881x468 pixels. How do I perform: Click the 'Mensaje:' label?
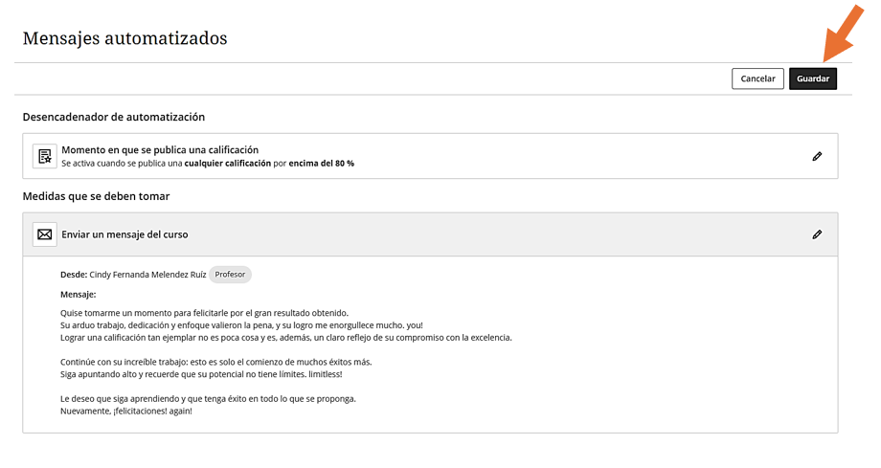click(79, 295)
